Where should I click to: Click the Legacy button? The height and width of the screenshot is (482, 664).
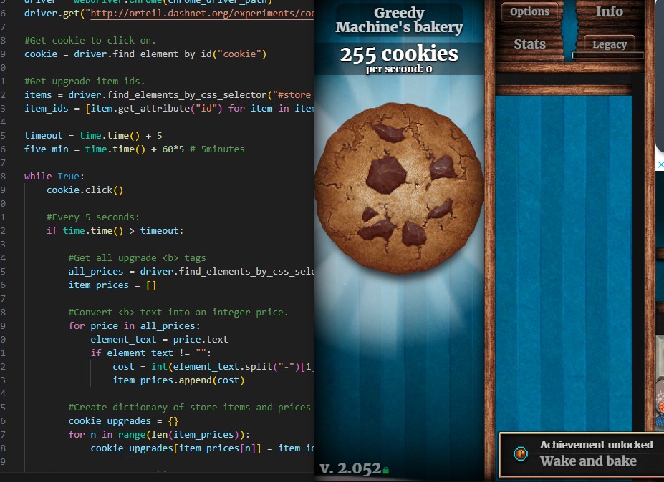(x=610, y=44)
